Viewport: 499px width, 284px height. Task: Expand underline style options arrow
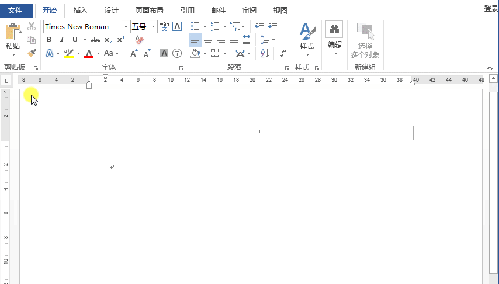85,40
